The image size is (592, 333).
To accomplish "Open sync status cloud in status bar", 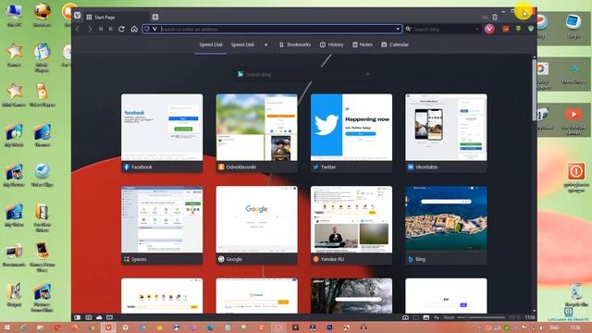I will coord(99,317).
